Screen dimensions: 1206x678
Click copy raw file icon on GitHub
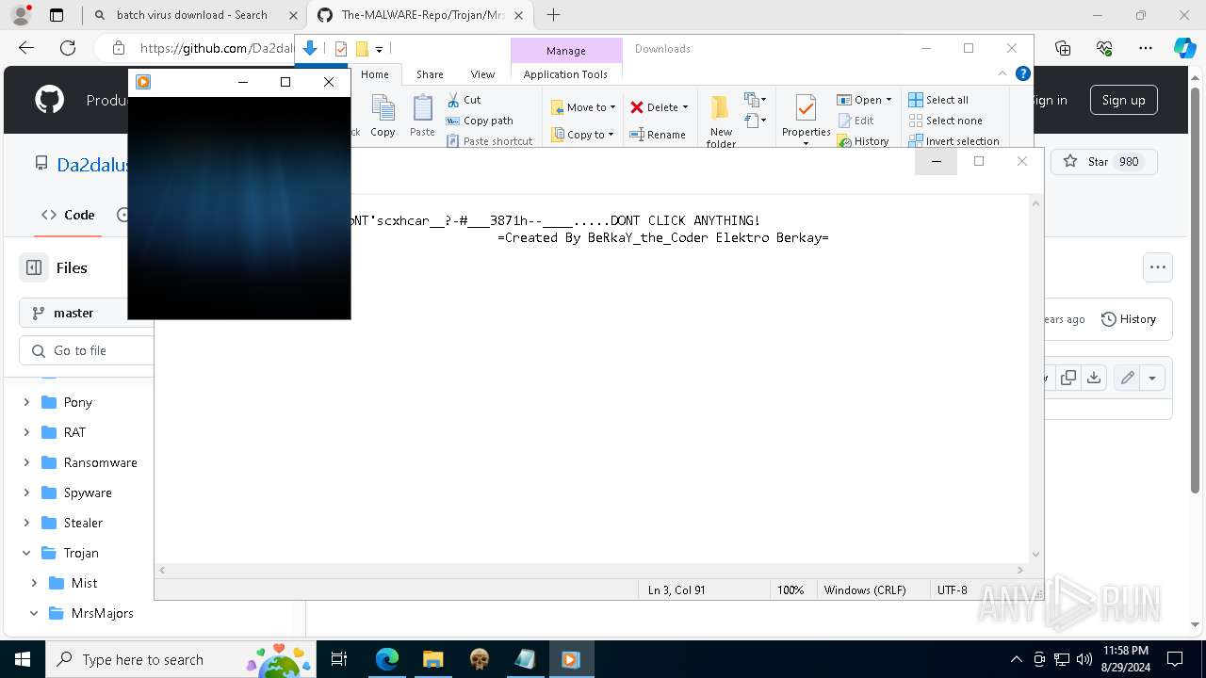click(x=1068, y=378)
